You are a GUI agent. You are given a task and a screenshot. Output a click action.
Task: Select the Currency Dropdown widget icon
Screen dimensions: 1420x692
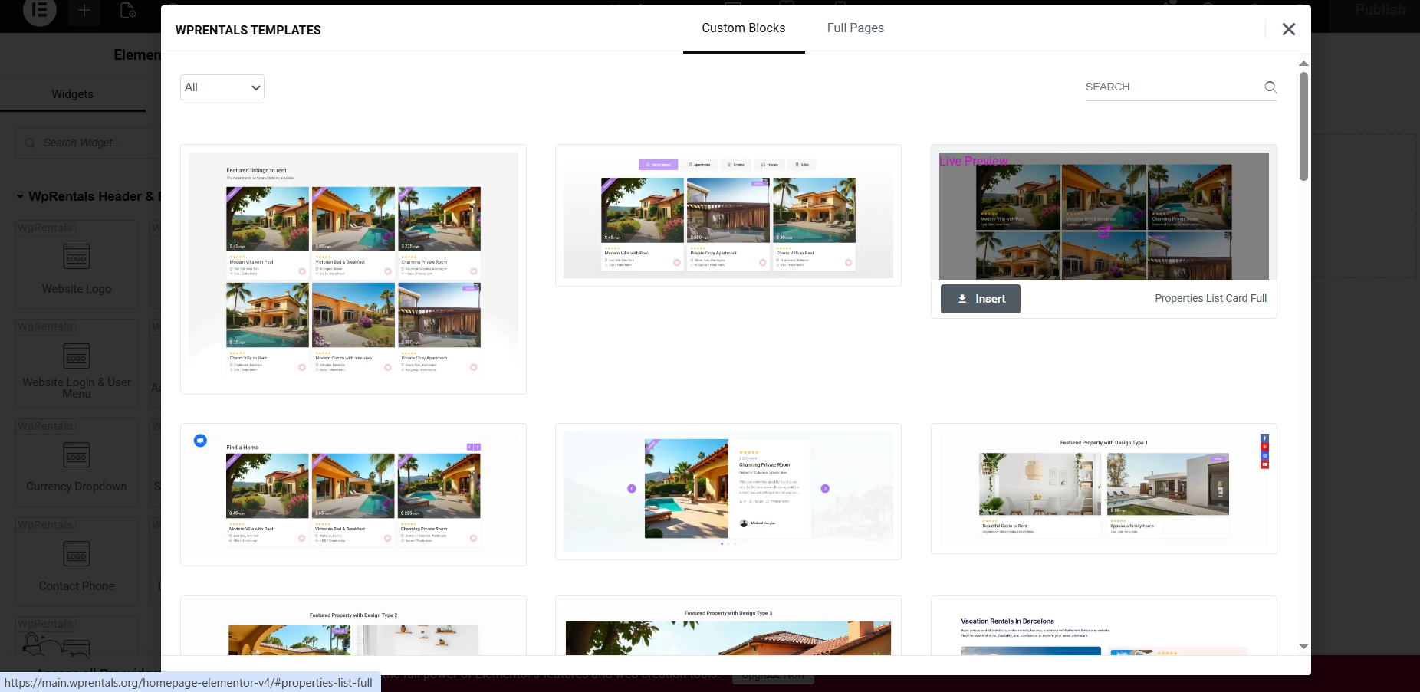(x=77, y=456)
